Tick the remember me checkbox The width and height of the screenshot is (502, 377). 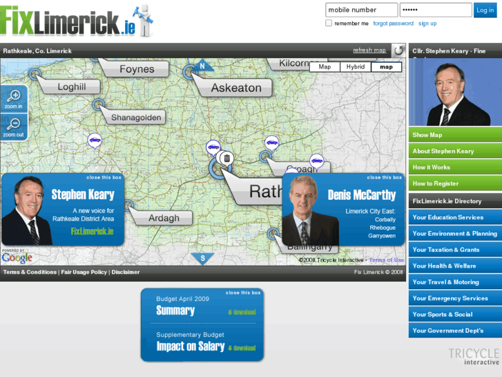click(x=329, y=23)
